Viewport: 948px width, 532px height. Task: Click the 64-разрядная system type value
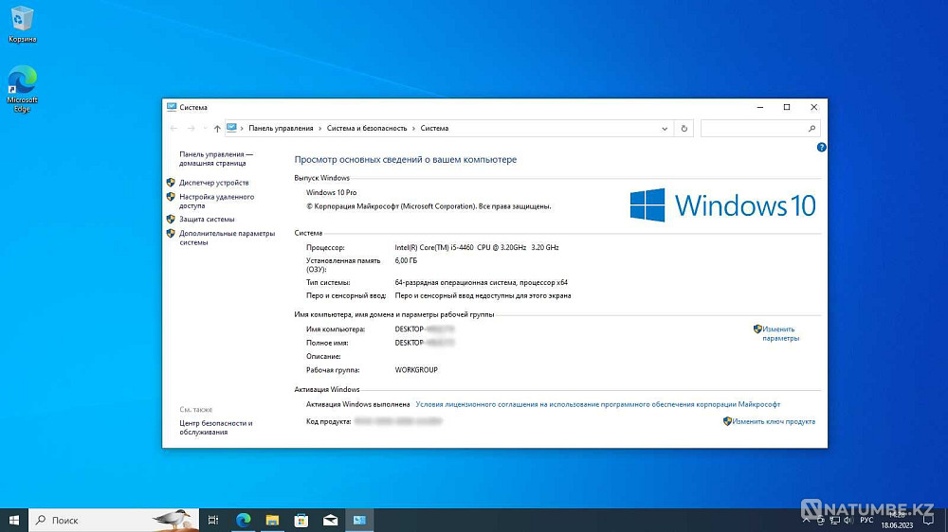tap(481, 283)
